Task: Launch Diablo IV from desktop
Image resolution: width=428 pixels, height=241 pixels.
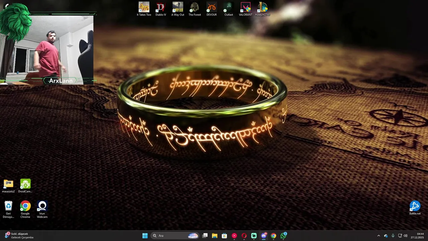Action: pyautogui.click(x=161, y=9)
